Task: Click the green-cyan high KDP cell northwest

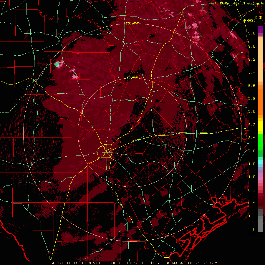Action: click(57, 64)
